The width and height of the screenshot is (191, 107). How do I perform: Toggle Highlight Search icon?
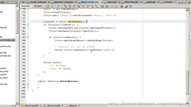click(x=78, y=6)
